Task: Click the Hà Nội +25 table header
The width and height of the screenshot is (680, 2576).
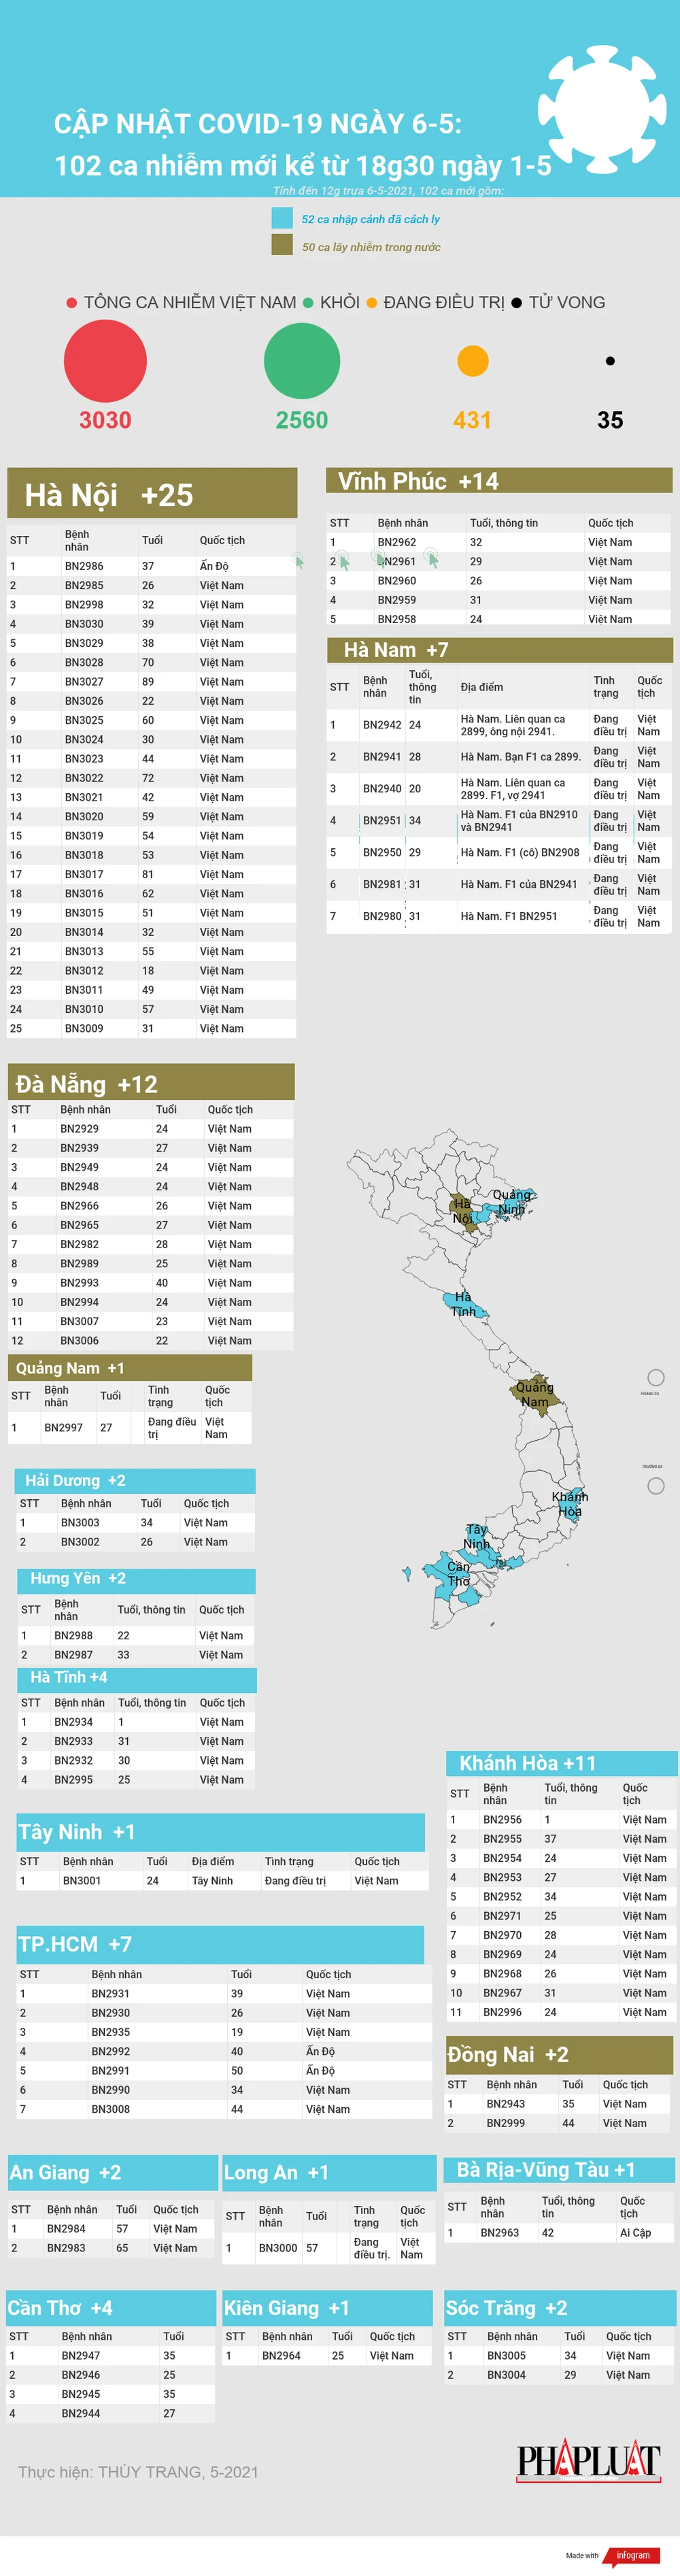Action: point(152,494)
